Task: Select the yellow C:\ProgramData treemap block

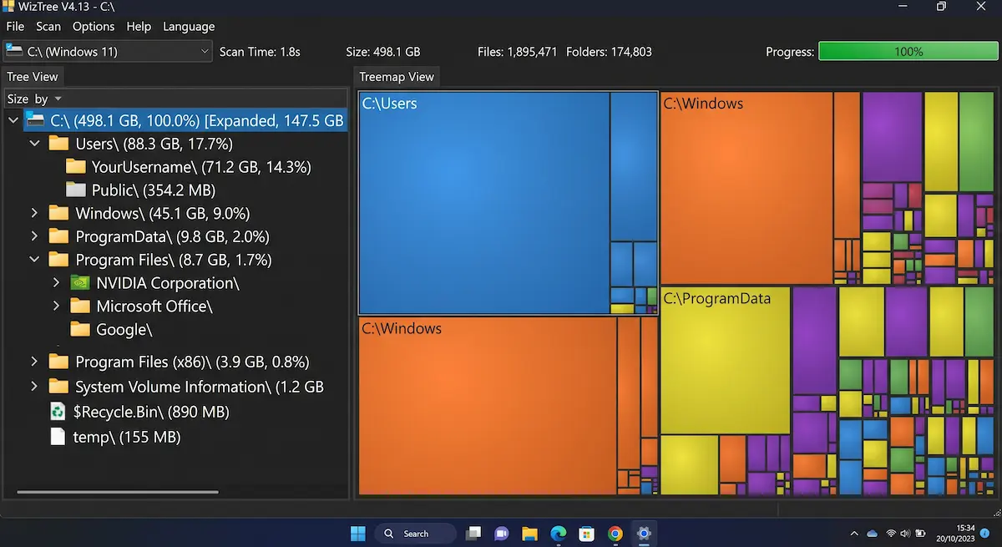Action: coord(726,361)
